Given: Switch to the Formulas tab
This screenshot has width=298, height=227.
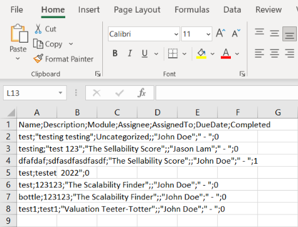Looking at the screenshot, I should (x=192, y=9).
